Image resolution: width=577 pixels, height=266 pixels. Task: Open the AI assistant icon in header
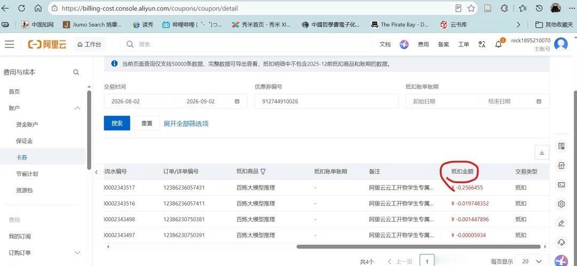coord(404,44)
